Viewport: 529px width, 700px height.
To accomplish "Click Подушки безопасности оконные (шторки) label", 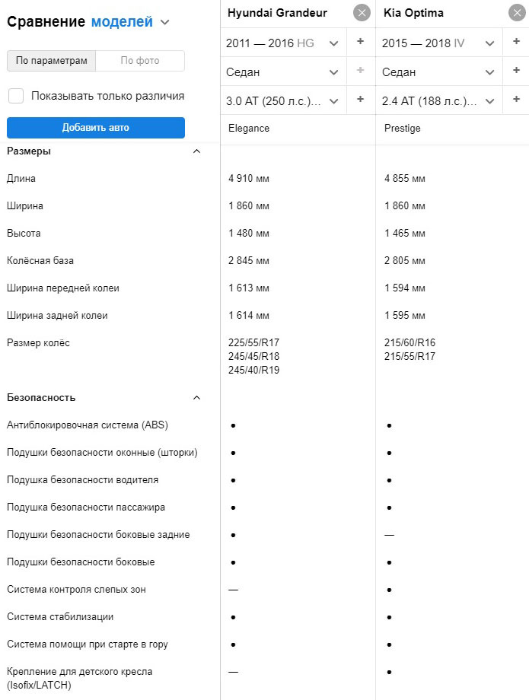I will click(x=102, y=453).
